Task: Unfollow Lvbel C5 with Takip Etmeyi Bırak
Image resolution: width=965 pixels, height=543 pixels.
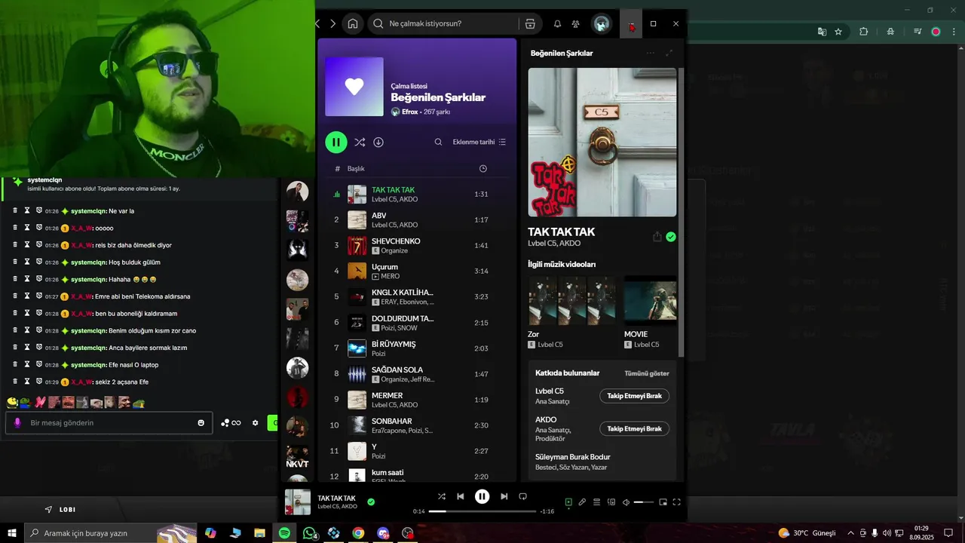Action: [634, 396]
